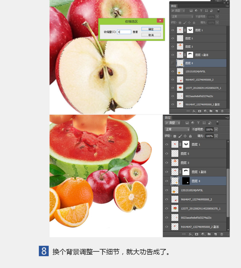
Task: Show hidden 图层 8 via its empty visibility box
Action: [172, 63]
